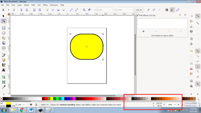Pick the magenta palette swatch
Image resolution: width=201 pixels, height=113 pixels.
[x=74, y=99]
